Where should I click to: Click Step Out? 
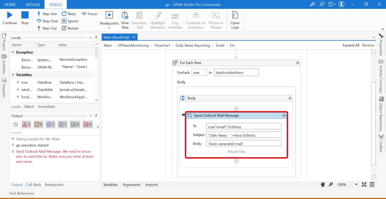pyautogui.click(x=47, y=28)
